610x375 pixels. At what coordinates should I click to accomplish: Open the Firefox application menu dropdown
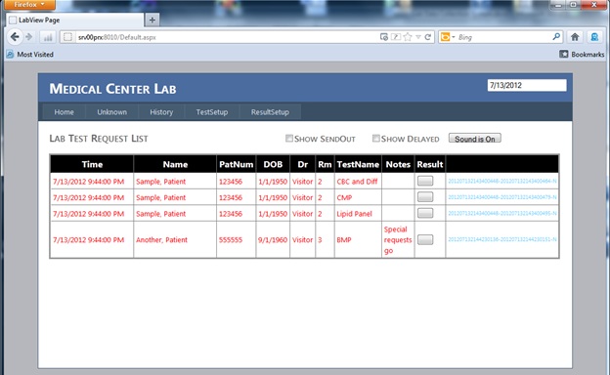coord(29,5)
